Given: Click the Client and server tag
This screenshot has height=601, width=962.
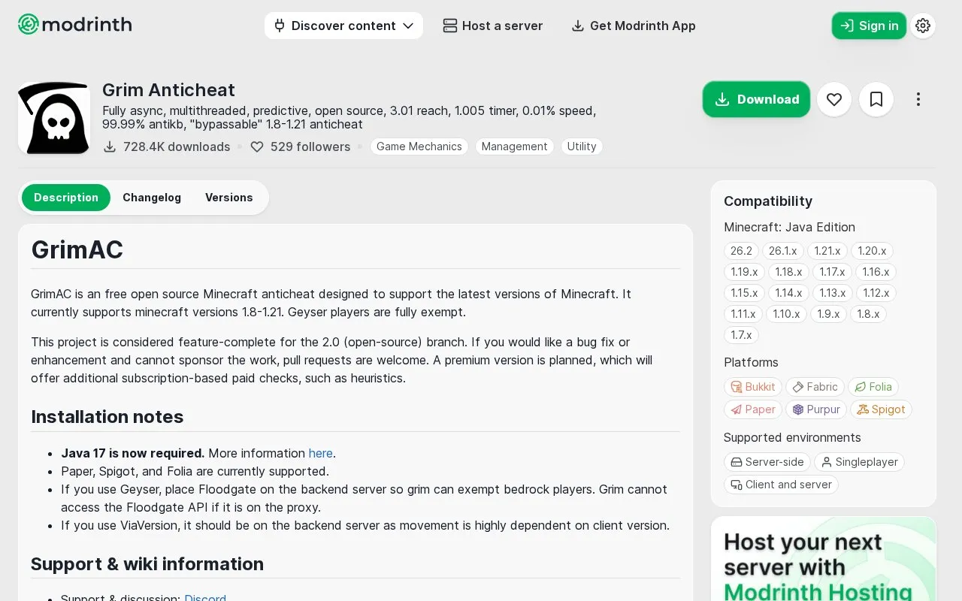Looking at the screenshot, I should (x=781, y=485).
